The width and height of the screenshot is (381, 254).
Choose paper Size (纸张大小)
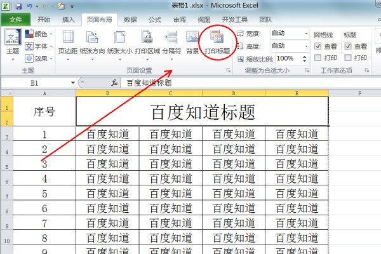[x=119, y=45]
